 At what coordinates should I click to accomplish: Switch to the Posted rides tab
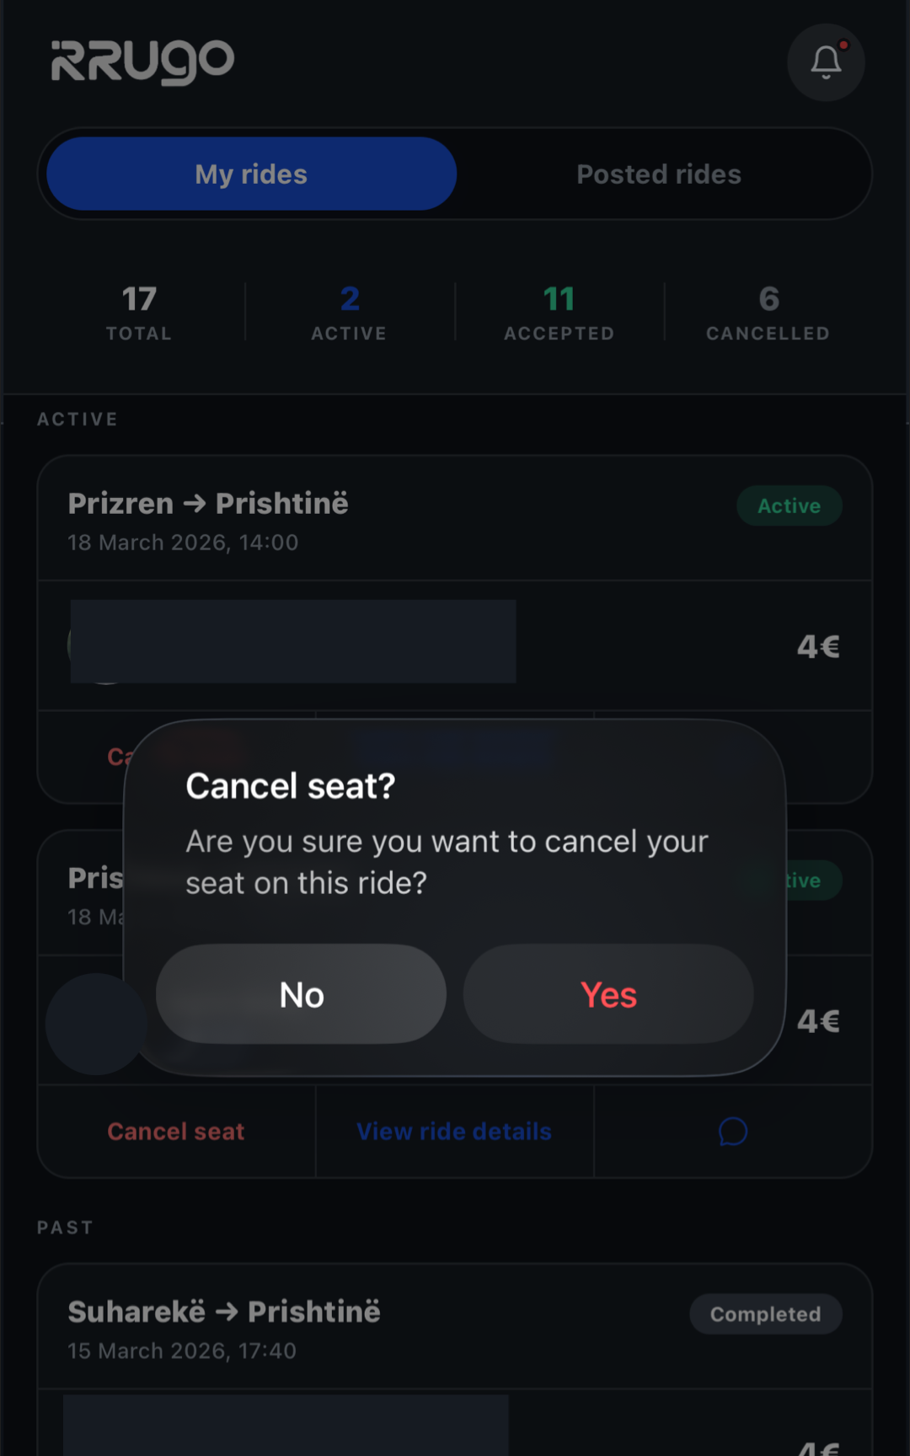(x=659, y=174)
